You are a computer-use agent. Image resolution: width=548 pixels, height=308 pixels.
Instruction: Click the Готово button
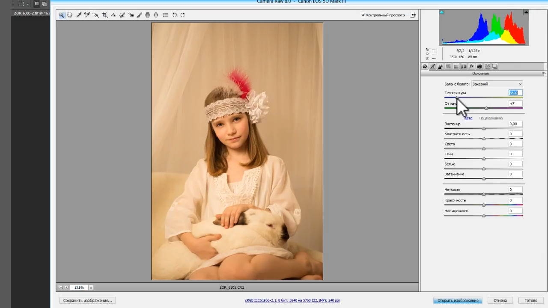531,300
